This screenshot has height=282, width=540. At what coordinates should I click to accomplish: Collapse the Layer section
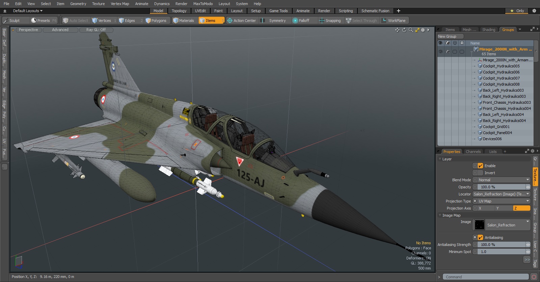[440, 159]
